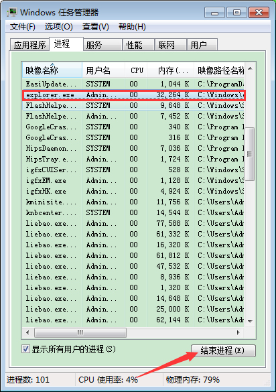This screenshot has height=392, width=276.
Task: Select liebao.exe using 16,320 K
Action: 133,245
